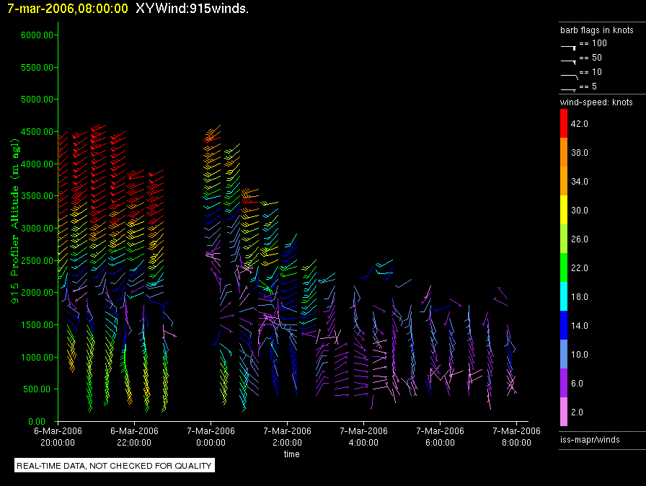Click the 7-Mar-2006 8:00:00 time tick label
The height and width of the screenshot is (486, 646).
[x=516, y=436]
